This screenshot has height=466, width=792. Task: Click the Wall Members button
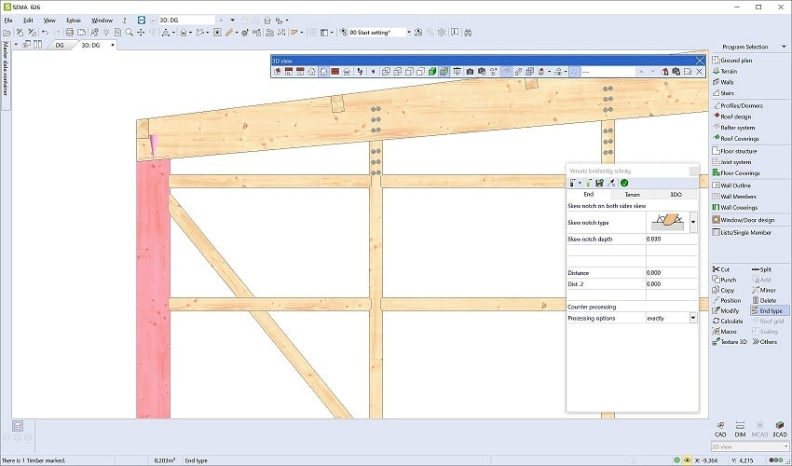(x=738, y=197)
